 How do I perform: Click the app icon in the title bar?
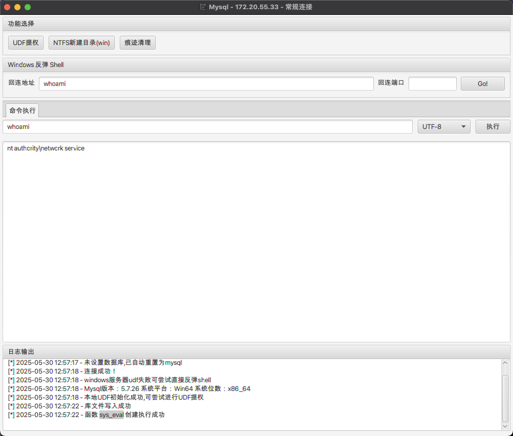point(203,7)
